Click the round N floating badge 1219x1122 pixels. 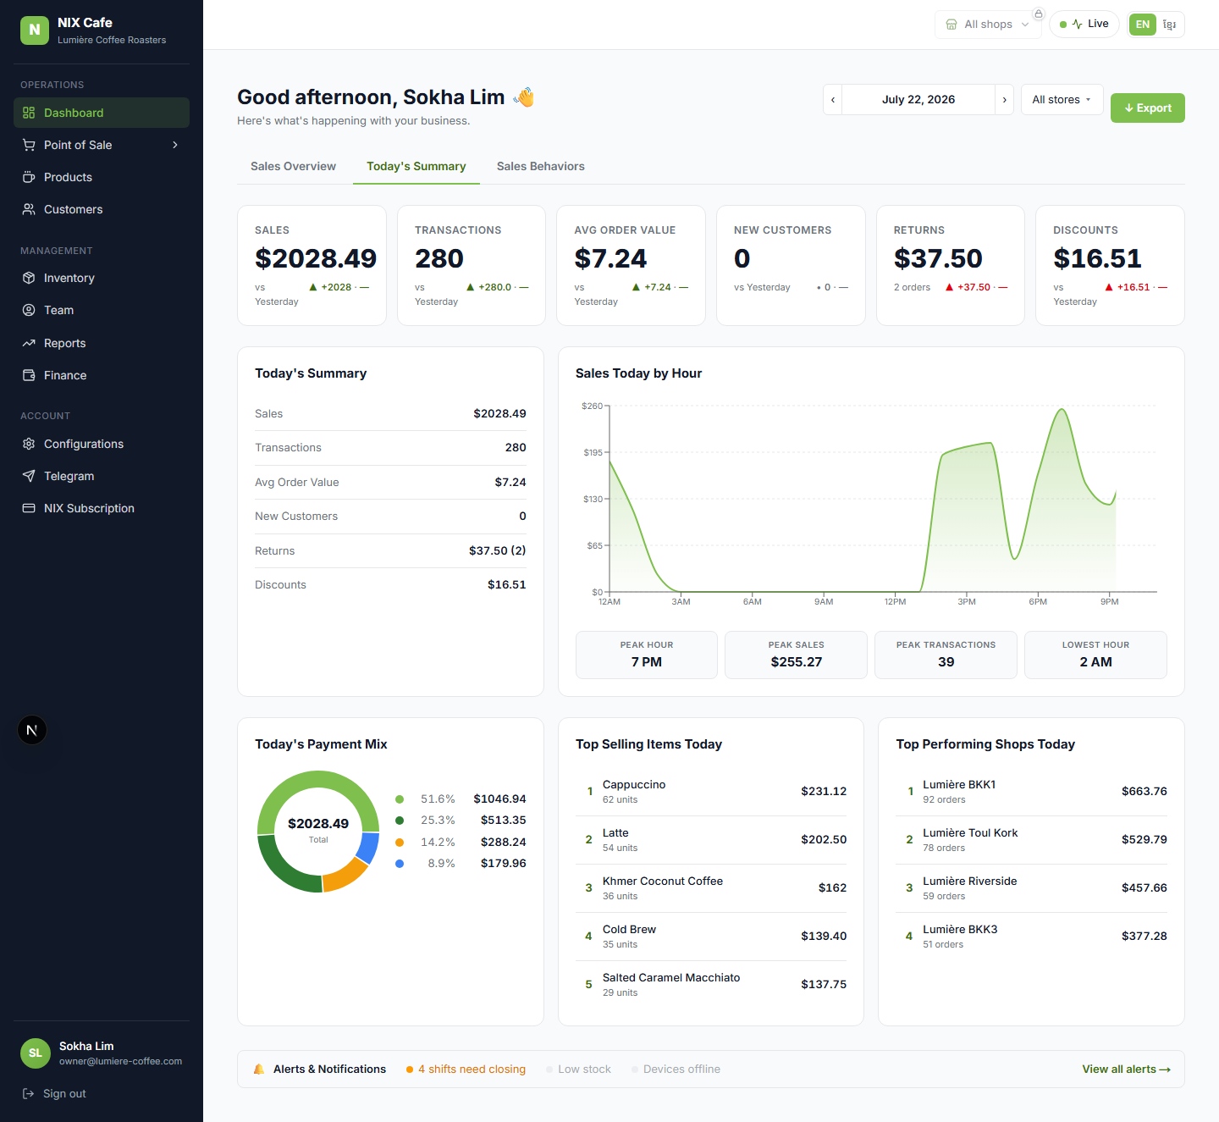[32, 730]
